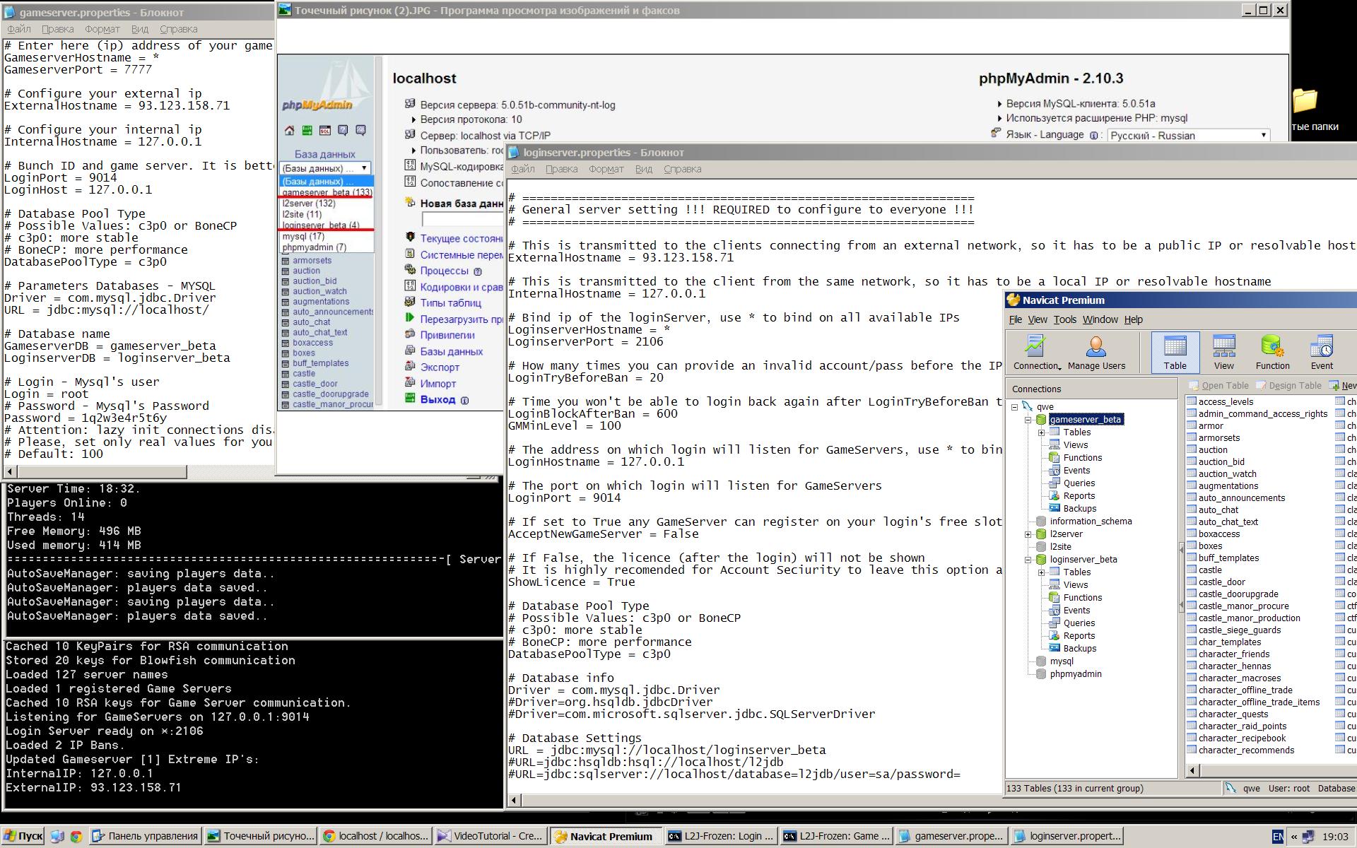Image resolution: width=1357 pixels, height=848 pixels.
Task: Collapse the qwe connection node
Action: coord(1015,407)
